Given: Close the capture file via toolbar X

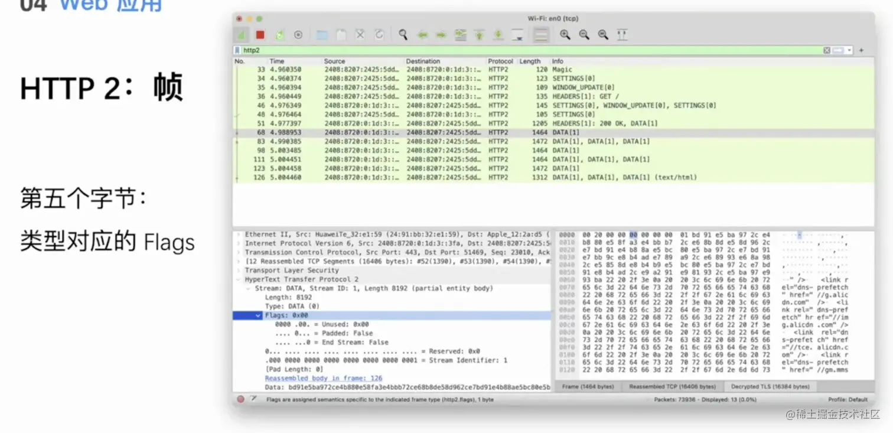Looking at the screenshot, I should coord(360,35).
